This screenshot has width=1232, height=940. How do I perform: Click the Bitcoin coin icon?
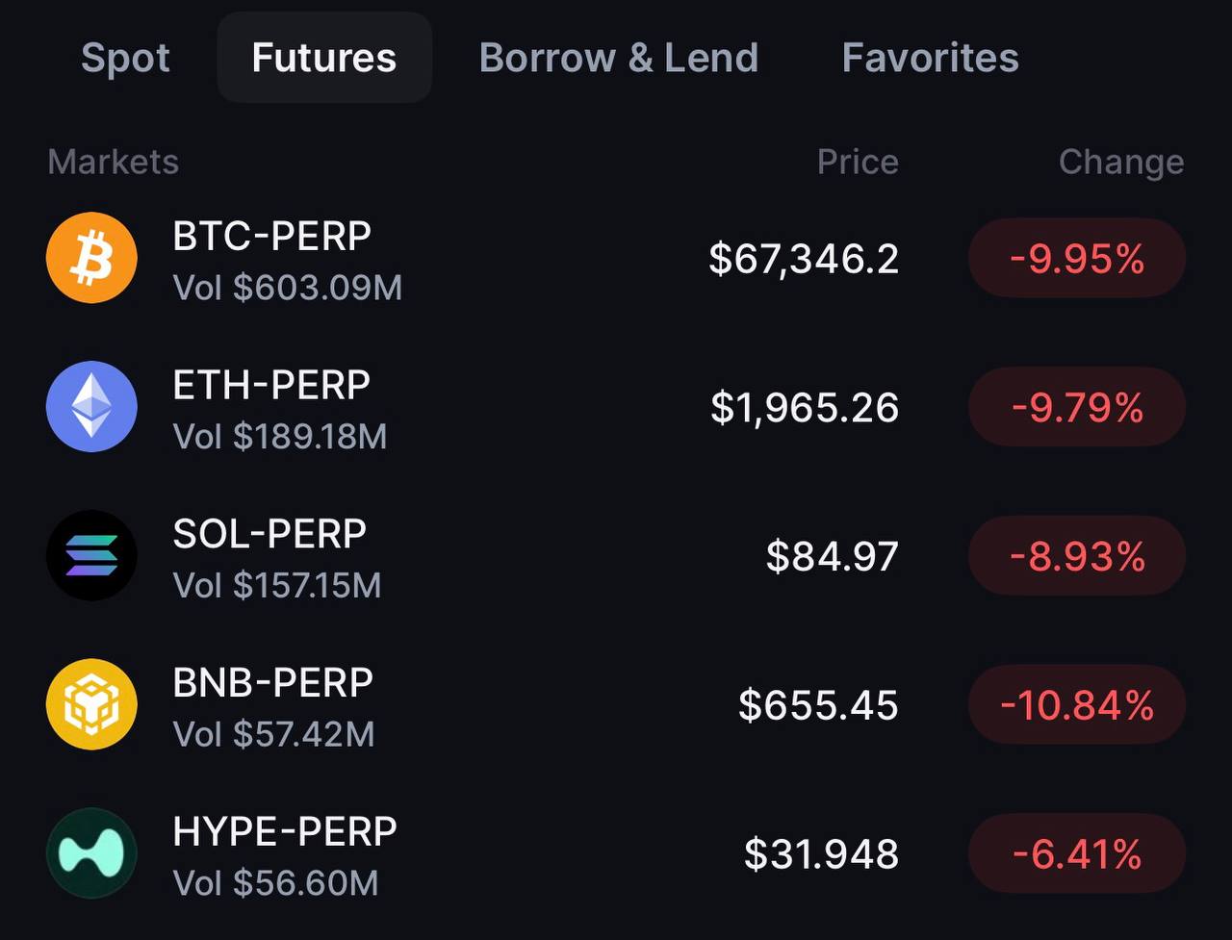pos(91,258)
